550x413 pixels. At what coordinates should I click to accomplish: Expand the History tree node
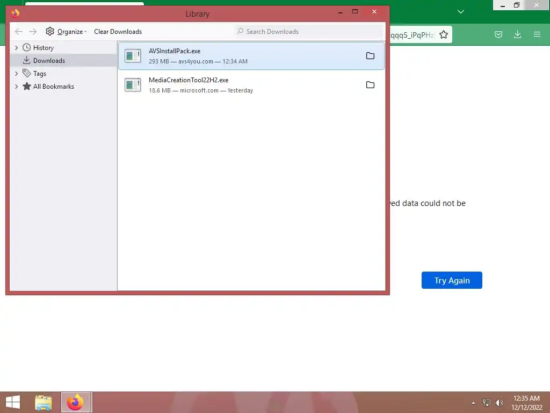[17, 47]
